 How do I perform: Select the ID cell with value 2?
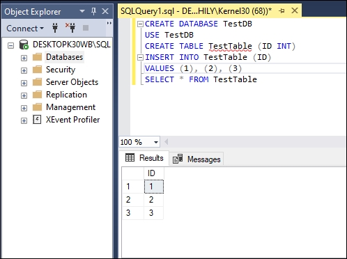(154, 200)
